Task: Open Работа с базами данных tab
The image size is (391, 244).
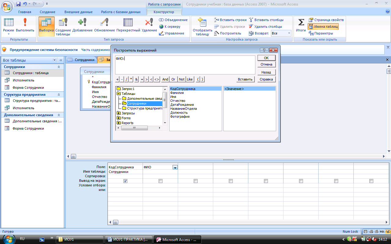Action: (121, 12)
